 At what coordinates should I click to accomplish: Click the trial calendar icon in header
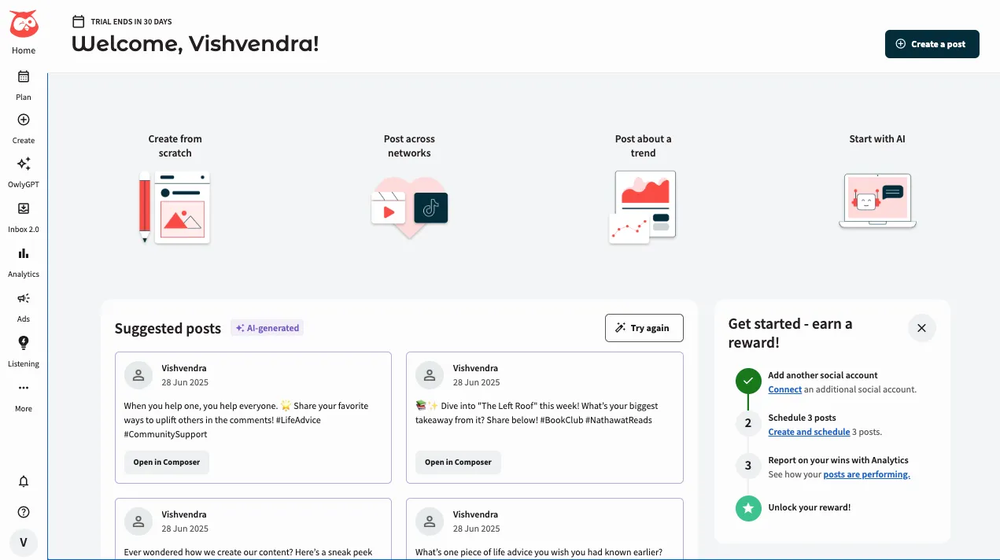pyautogui.click(x=77, y=21)
